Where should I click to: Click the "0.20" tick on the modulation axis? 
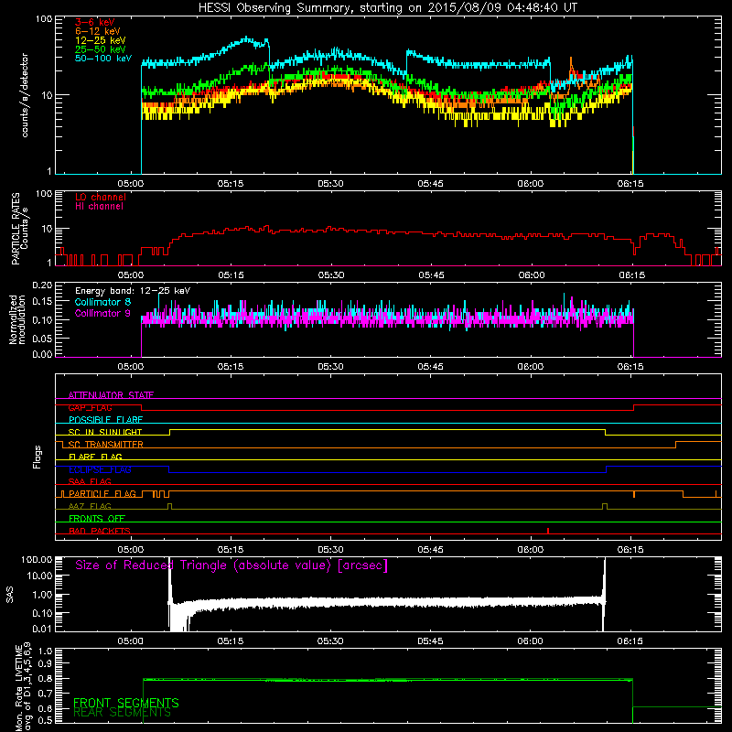[x=42, y=285]
